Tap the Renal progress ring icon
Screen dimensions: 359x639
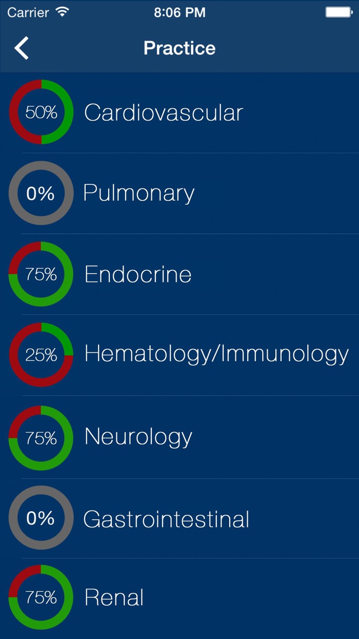[41, 597]
